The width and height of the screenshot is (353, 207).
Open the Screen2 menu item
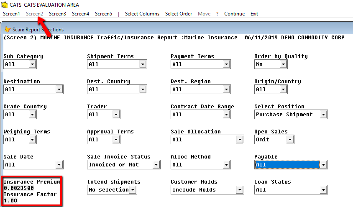click(34, 14)
